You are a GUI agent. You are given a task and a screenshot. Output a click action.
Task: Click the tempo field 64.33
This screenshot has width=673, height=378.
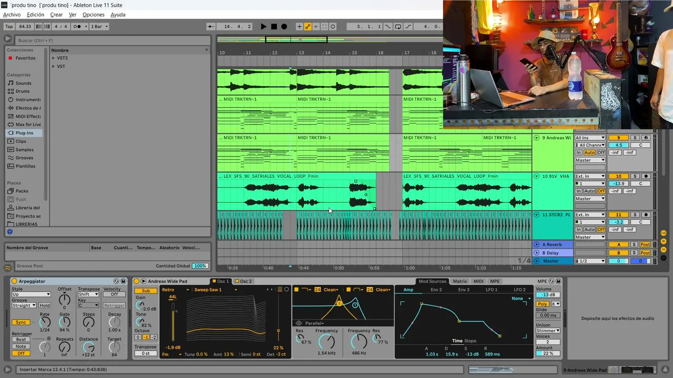(25, 26)
